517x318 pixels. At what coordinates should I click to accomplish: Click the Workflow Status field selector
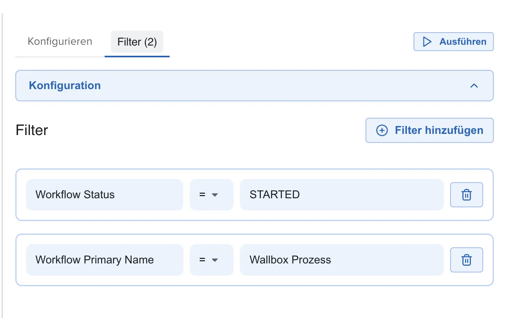pos(105,195)
